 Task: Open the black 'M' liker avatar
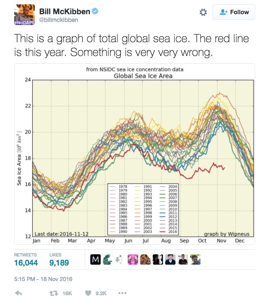click(95, 259)
